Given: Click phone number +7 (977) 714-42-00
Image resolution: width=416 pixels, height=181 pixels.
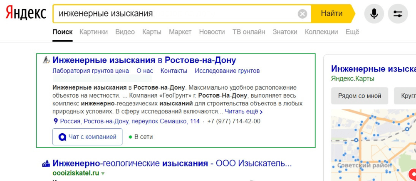Looking at the screenshot, I should click(x=234, y=122).
